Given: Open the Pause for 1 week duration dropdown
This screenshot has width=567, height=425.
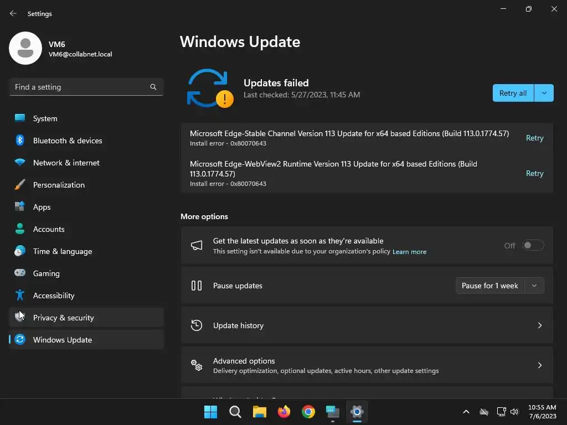Looking at the screenshot, I should 534,286.
